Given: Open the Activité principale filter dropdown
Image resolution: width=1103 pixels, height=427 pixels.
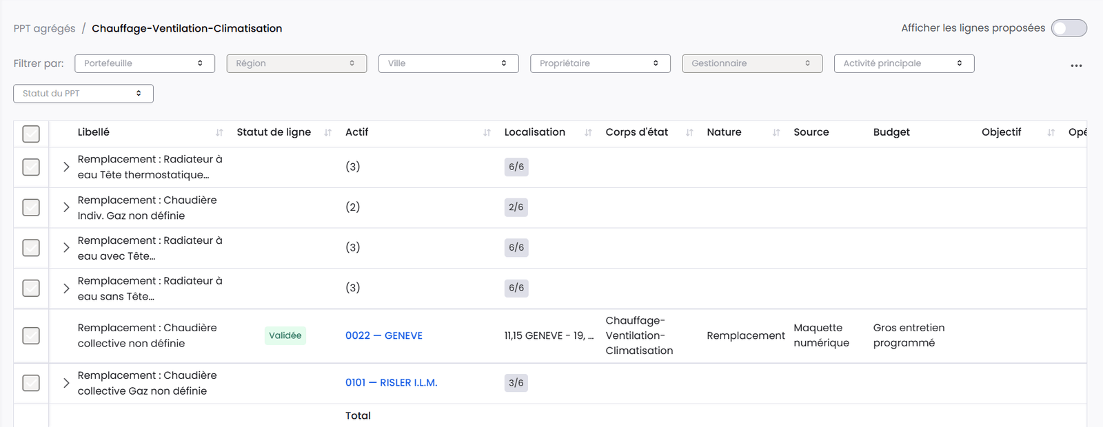Looking at the screenshot, I should (904, 63).
